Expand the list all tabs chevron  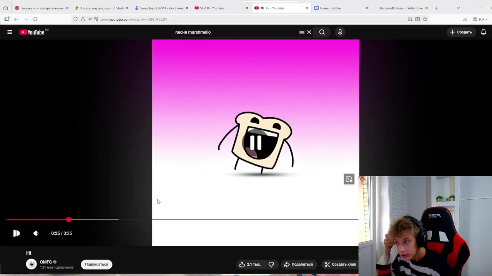[458, 8]
